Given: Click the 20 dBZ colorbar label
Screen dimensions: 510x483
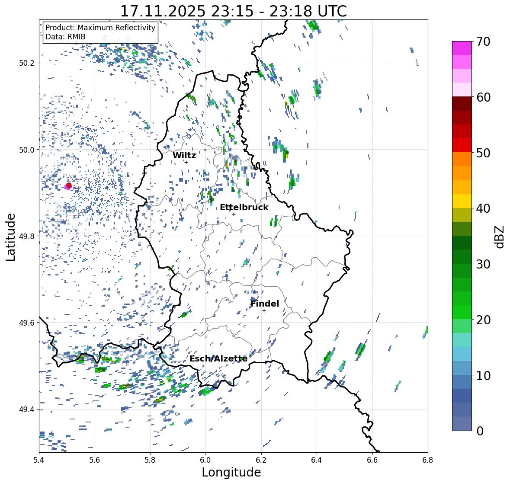Looking at the screenshot, I should point(483,320).
